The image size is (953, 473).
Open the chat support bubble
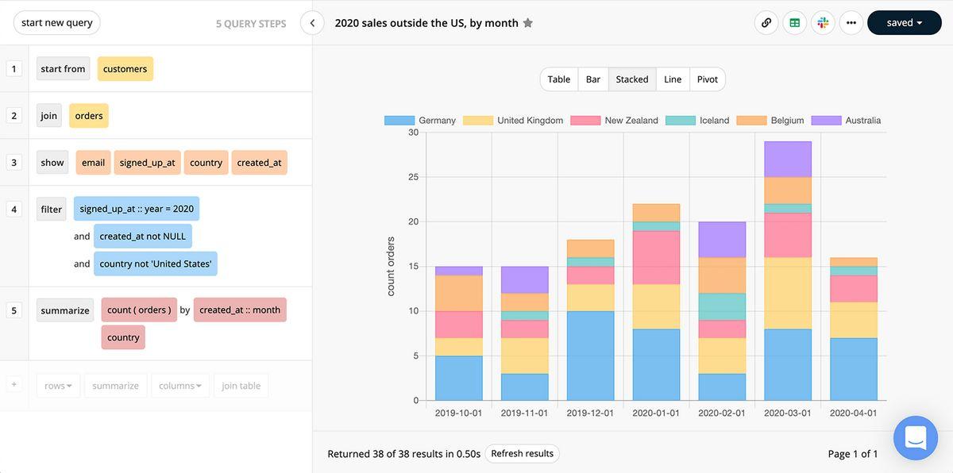[x=916, y=437]
